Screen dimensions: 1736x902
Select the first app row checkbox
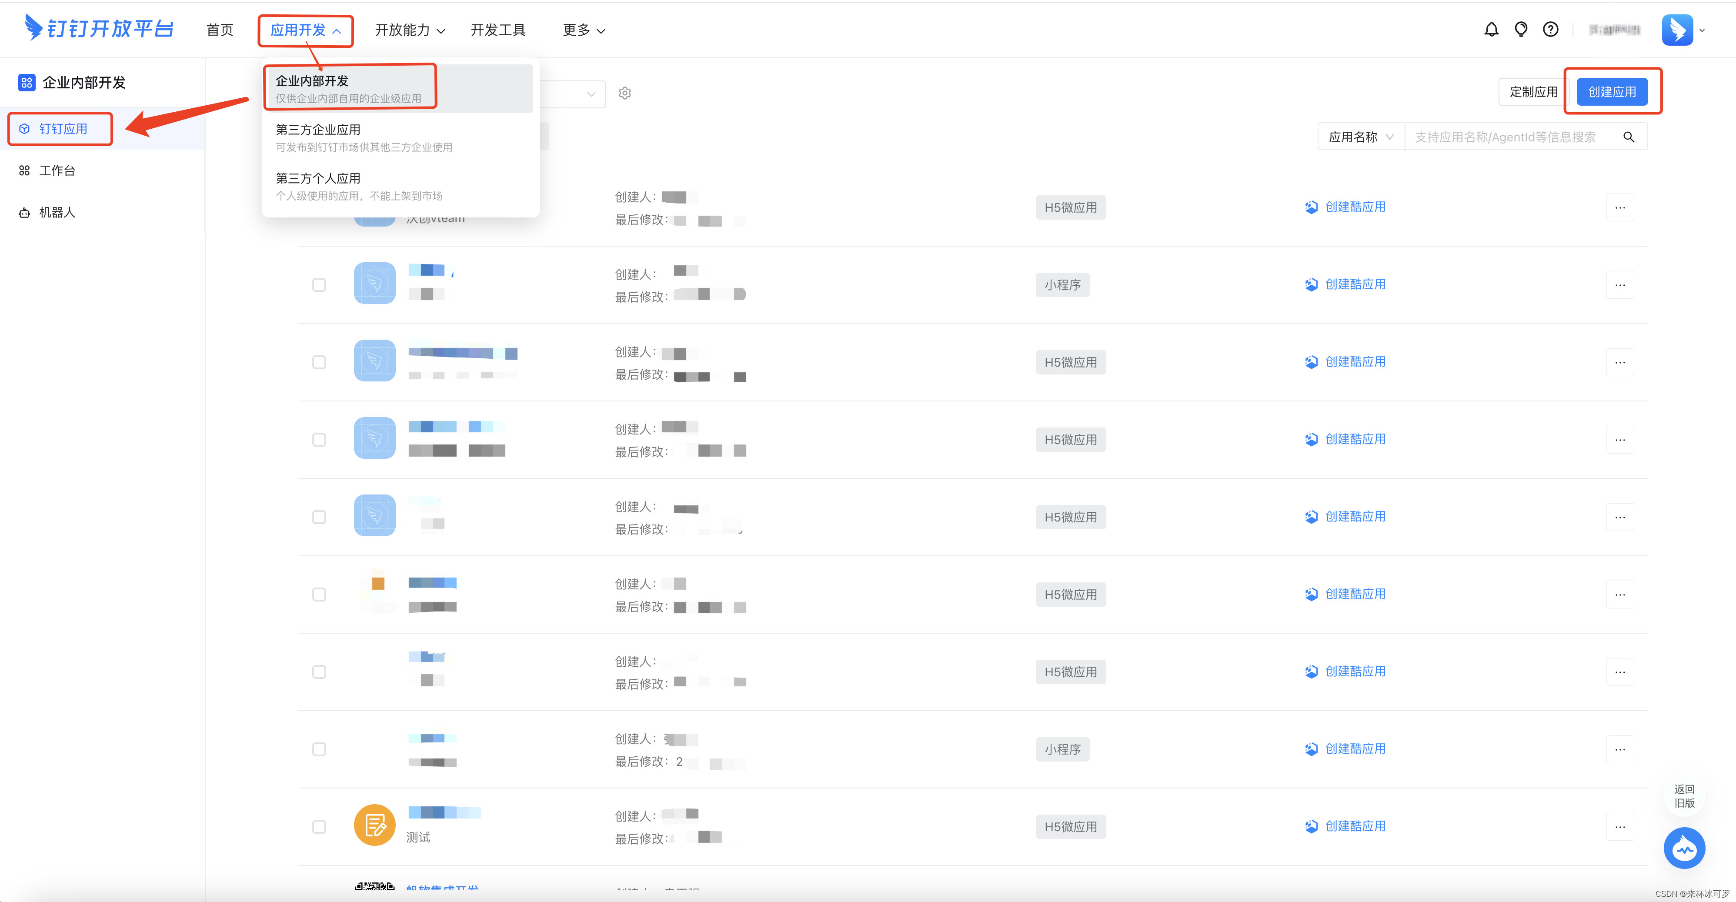(x=319, y=285)
